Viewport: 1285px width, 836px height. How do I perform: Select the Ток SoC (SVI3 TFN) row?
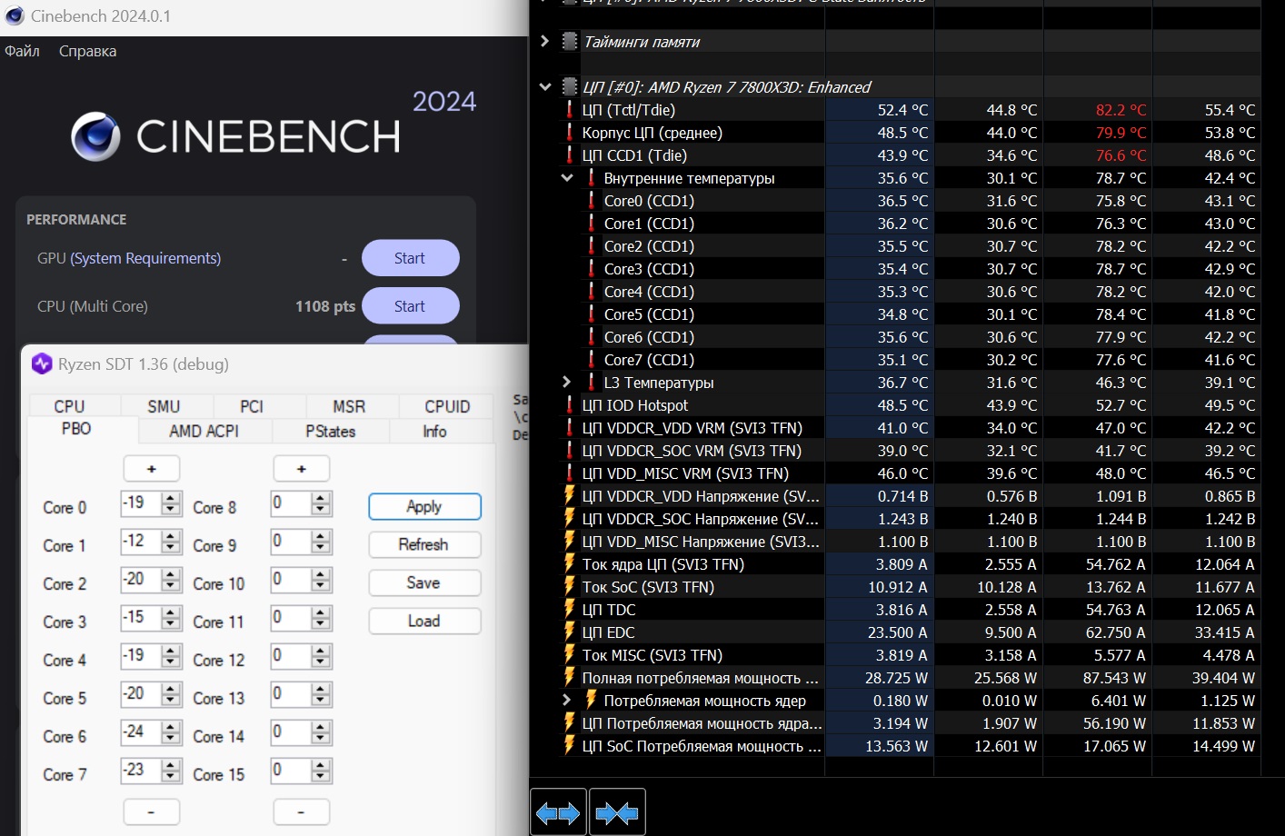point(909,587)
